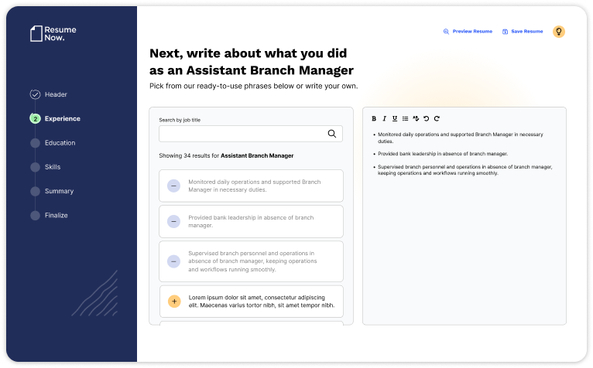
Task: Undo the last edit
Action: (x=426, y=118)
